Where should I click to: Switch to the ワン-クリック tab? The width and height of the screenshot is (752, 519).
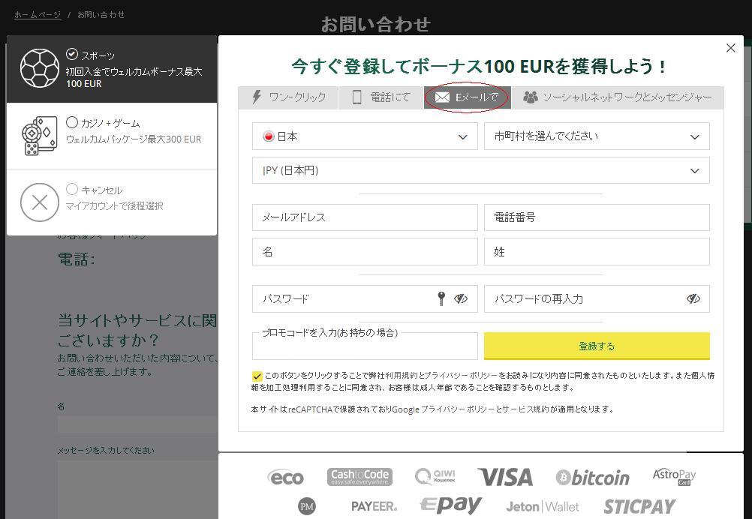coord(288,97)
